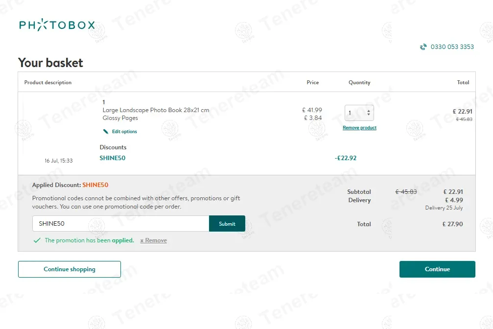Click the Quantity column header

[359, 82]
